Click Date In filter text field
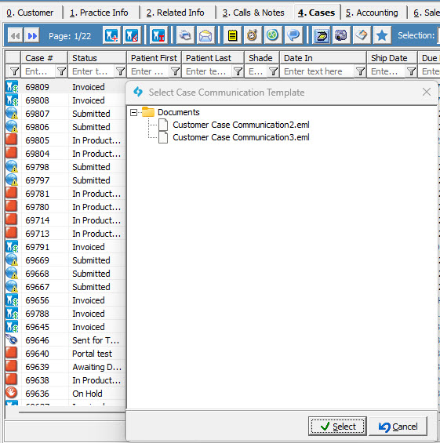Viewport: 440px width, 443px height. (318, 71)
